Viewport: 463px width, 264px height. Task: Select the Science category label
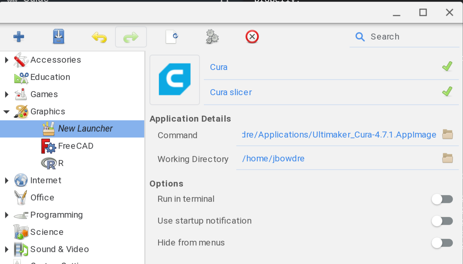coord(47,232)
